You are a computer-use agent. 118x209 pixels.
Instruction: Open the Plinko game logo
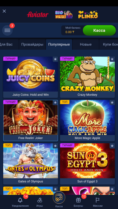88,15
